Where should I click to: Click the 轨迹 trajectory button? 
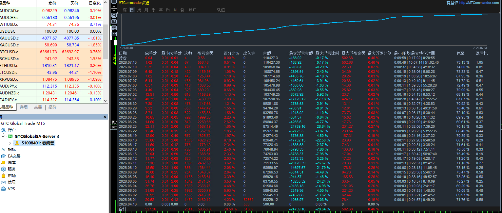coord(221,10)
